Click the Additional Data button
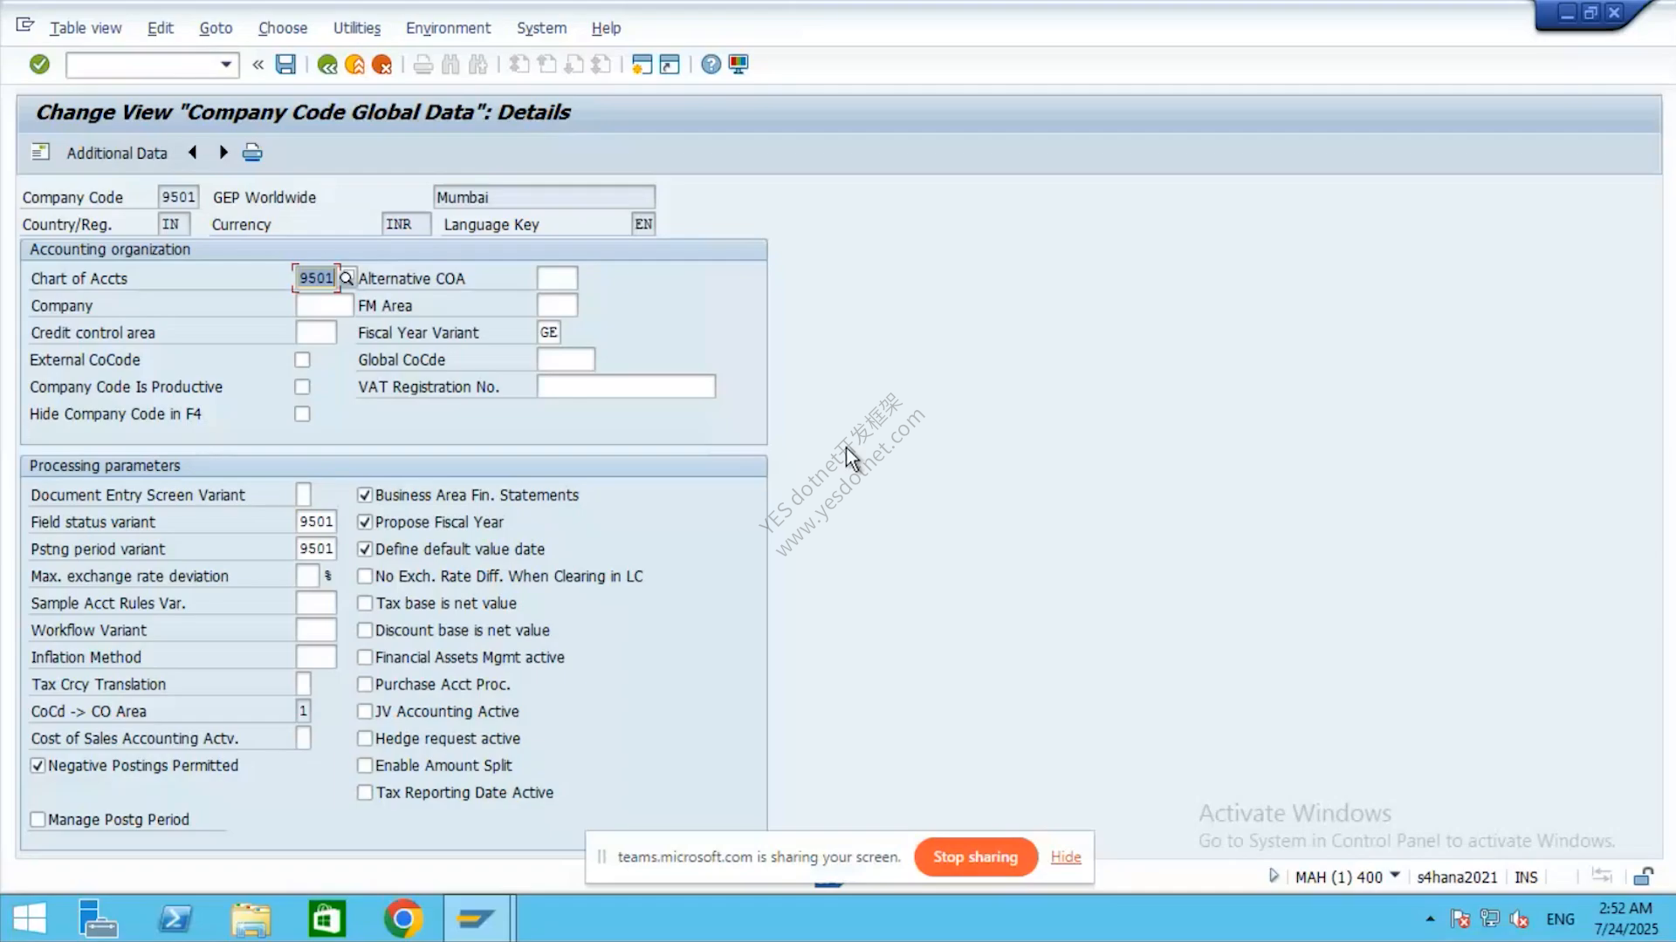 click(117, 154)
